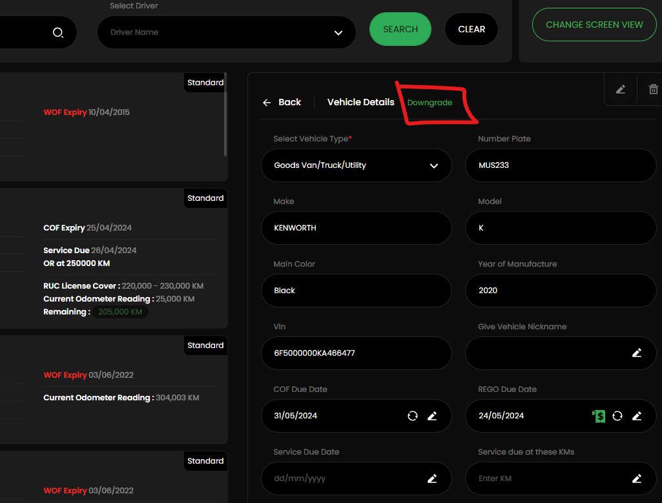
Task: Click REGO Due Date value 24/05/2024
Action: [501, 416]
